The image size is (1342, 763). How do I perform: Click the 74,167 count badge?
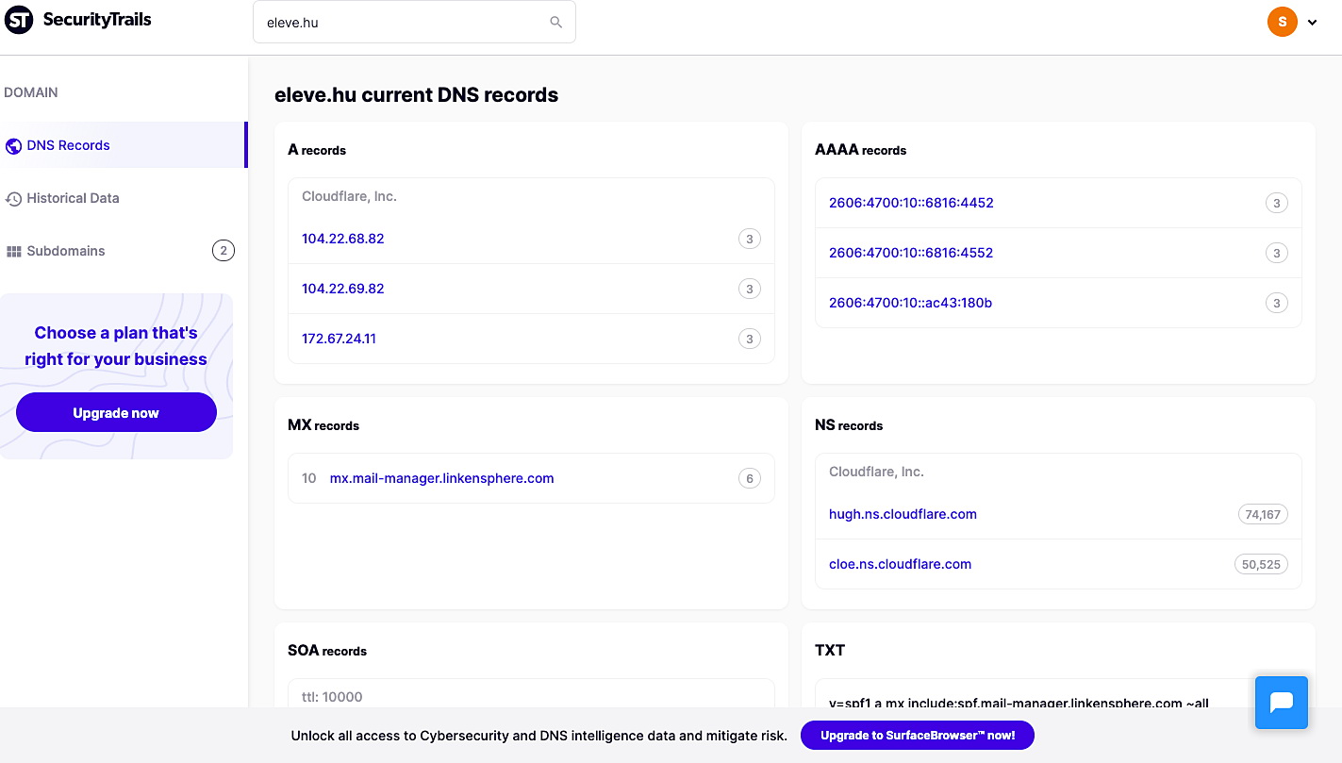click(1263, 515)
